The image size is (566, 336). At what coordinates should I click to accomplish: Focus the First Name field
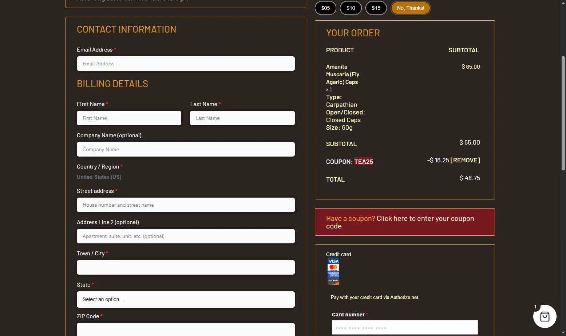click(x=129, y=118)
